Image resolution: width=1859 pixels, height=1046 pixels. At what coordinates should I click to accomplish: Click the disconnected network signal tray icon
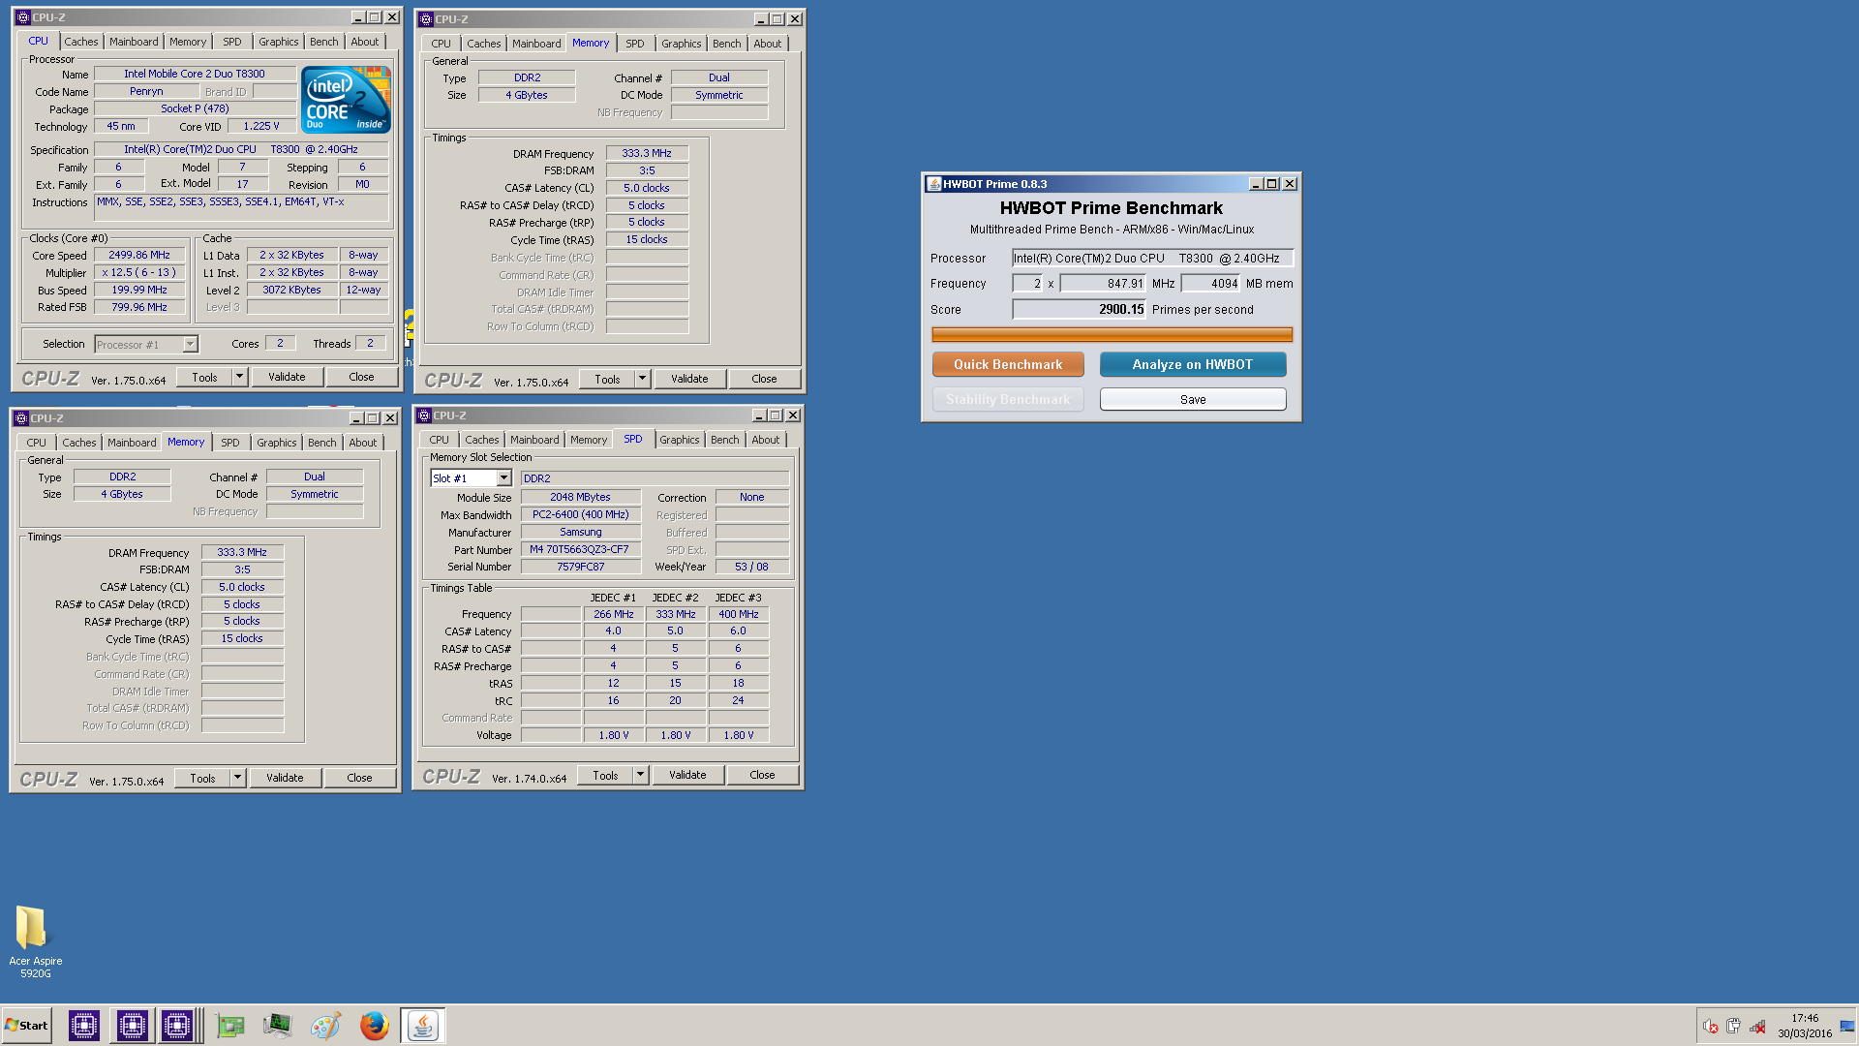coord(1757,1027)
